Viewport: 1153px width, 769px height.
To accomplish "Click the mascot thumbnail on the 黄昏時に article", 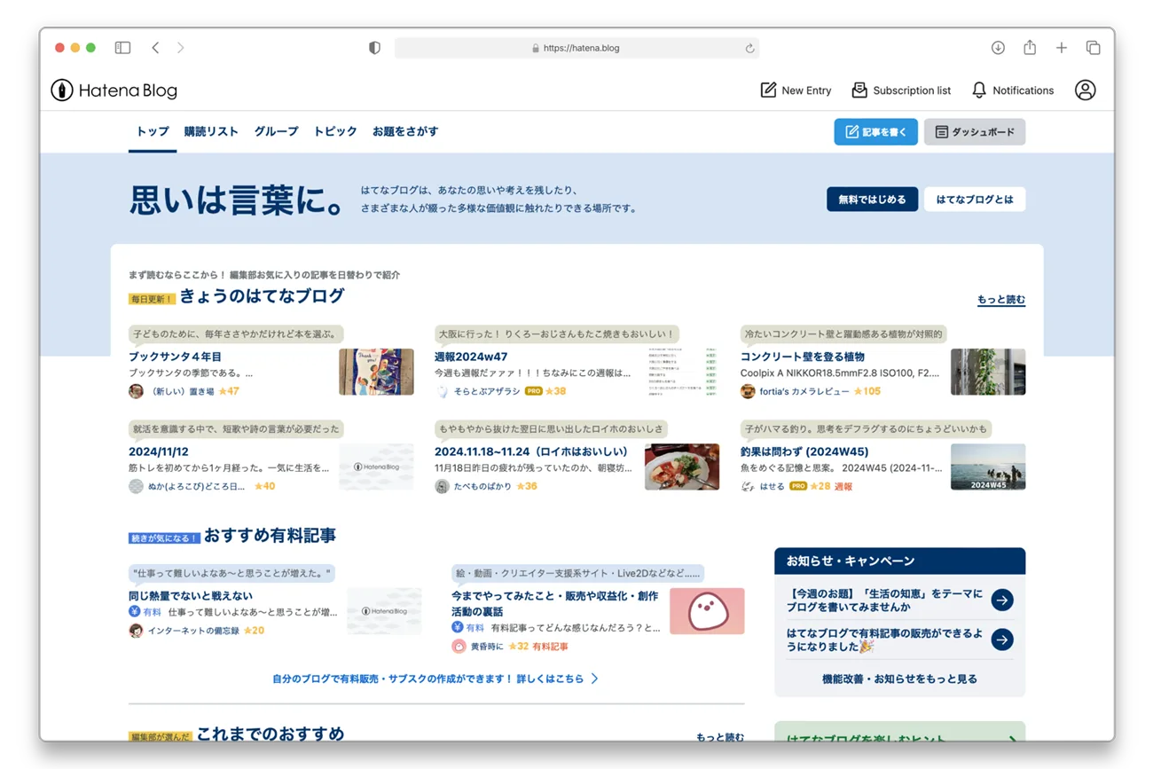I will pos(707,610).
